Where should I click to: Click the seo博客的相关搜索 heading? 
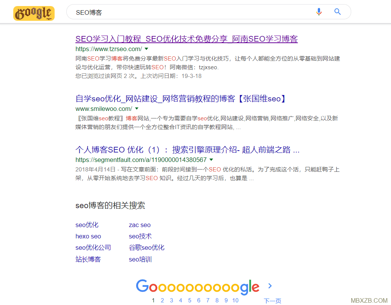(110, 205)
